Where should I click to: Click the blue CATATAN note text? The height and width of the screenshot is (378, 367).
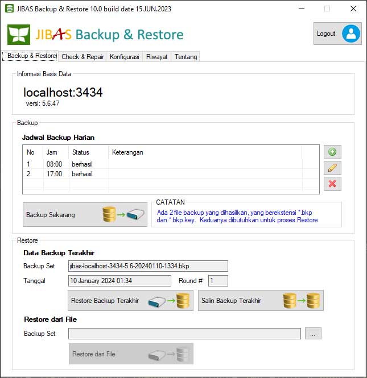click(237, 216)
